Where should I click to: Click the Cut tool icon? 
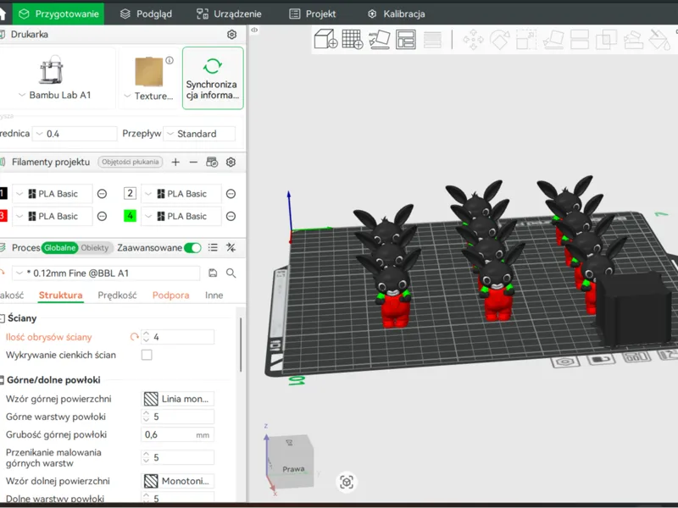click(x=580, y=40)
